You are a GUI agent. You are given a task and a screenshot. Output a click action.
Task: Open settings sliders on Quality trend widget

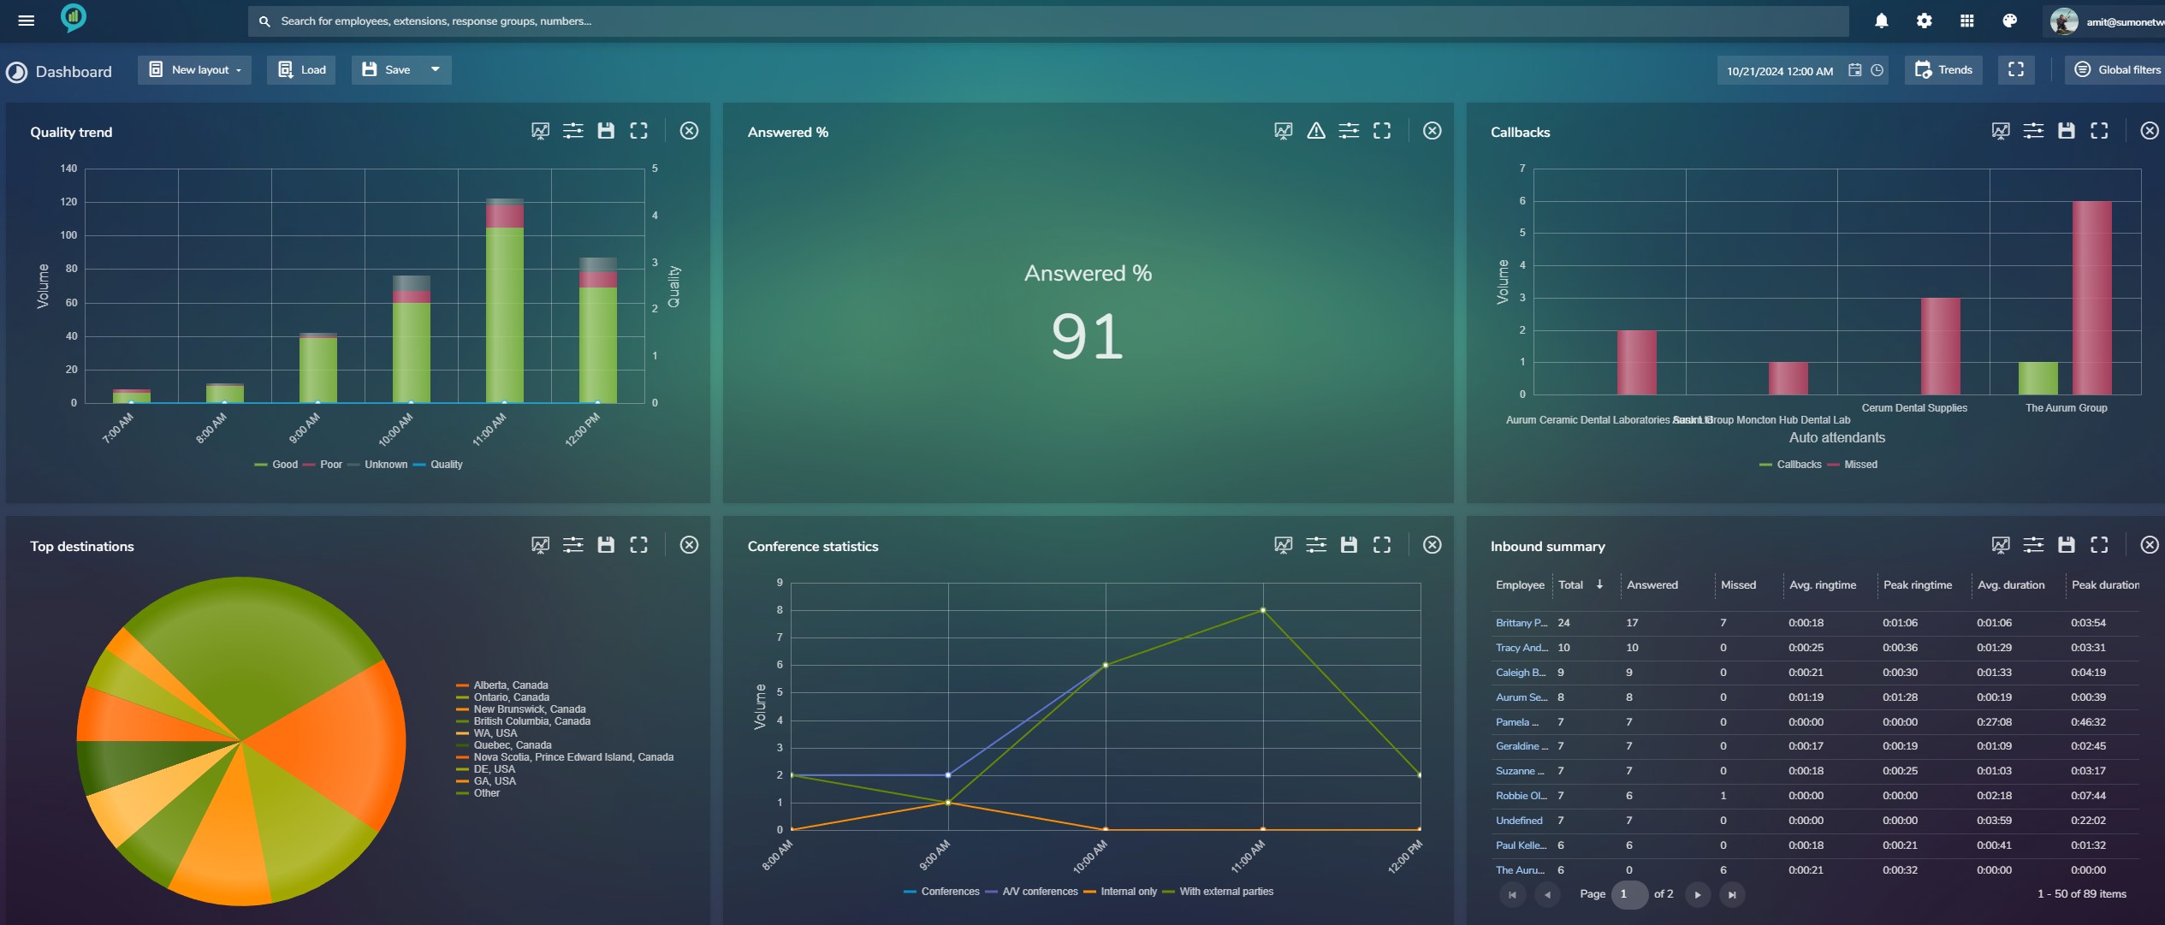pos(572,131)
